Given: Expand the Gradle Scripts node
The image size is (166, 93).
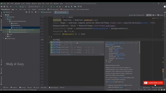Looking at the screenshot, I should (x=4, y=38).
